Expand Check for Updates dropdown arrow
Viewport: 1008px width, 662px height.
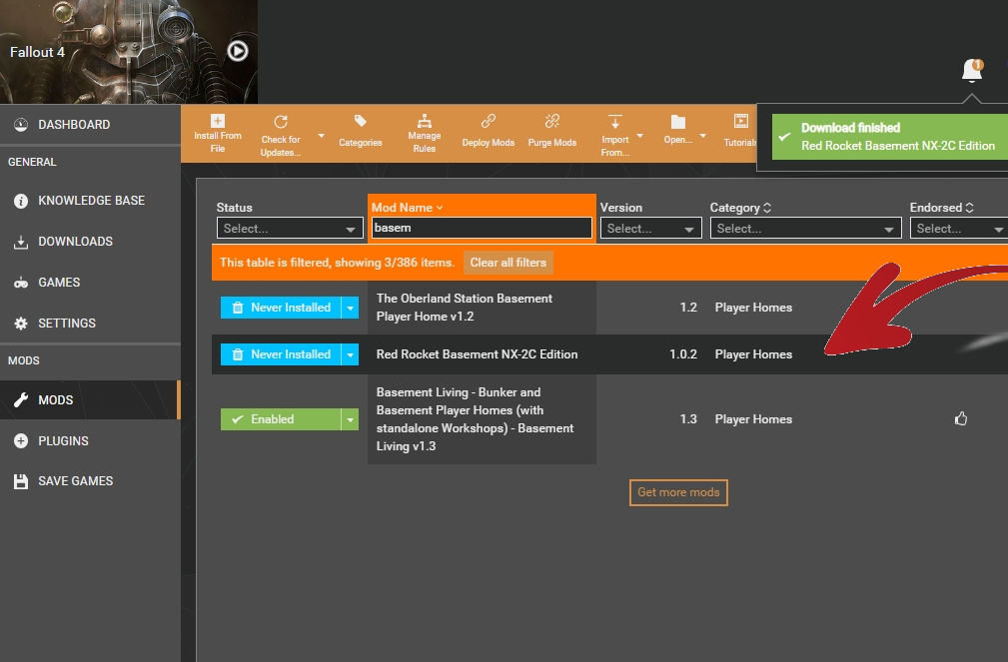click(321, 136)
